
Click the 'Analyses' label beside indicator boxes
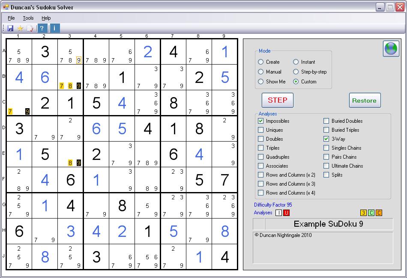point(263,213)
